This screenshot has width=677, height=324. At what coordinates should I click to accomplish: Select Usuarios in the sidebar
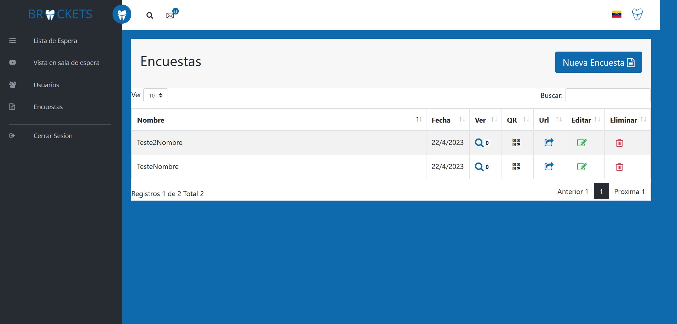click(46, 85)
